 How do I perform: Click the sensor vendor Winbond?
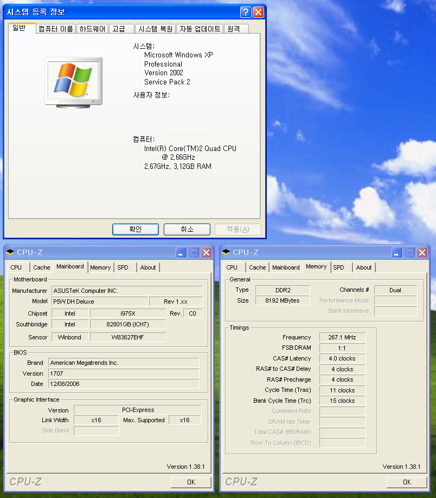70,337
